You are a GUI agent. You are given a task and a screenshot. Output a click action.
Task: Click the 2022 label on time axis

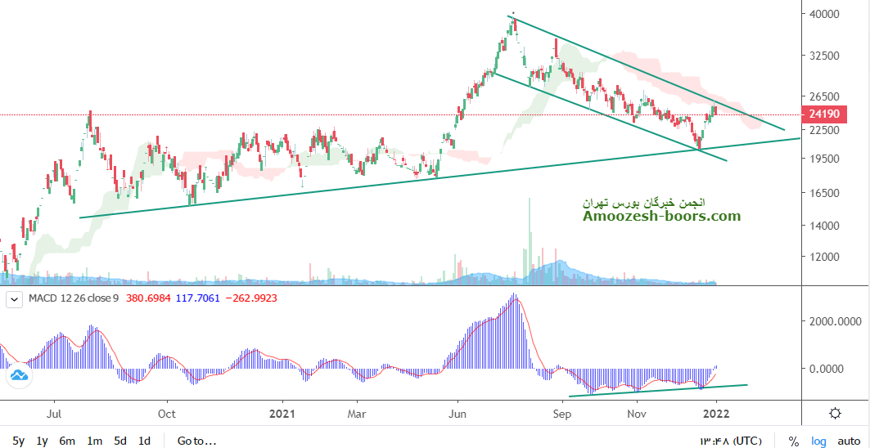pyautogui.click(x=716, y=413)
